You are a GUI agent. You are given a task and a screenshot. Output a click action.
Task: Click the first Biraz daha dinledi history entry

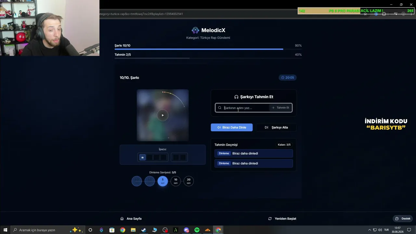point(253,153)
